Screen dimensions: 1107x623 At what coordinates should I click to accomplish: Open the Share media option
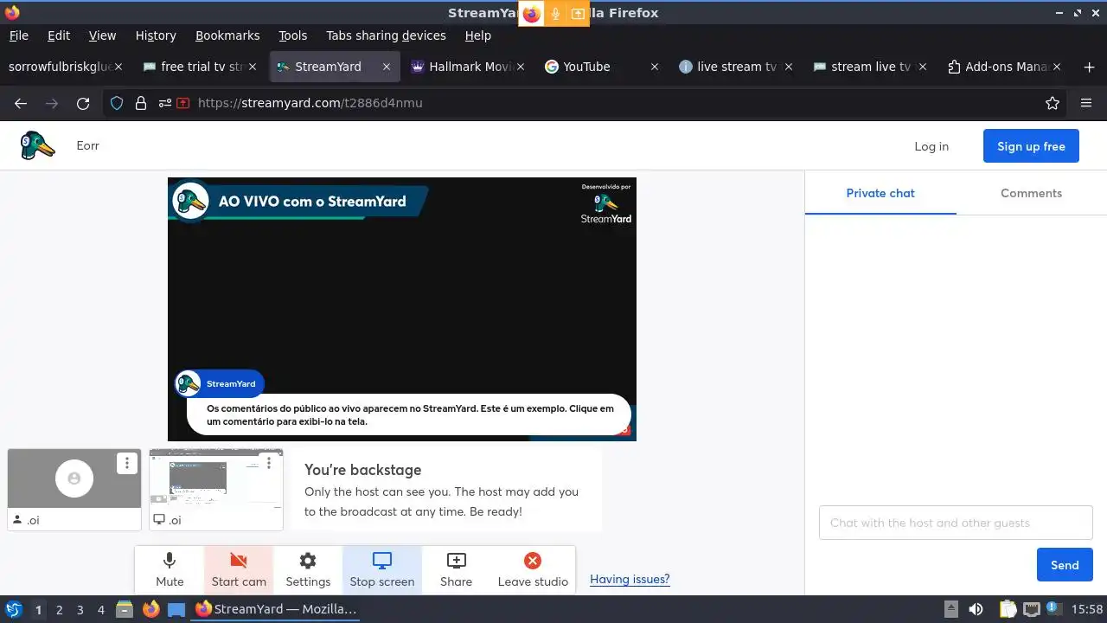(x=456, y=569)
